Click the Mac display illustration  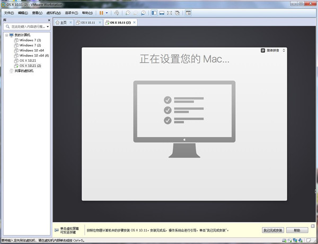pyautogui.click(x=184, y=119)
